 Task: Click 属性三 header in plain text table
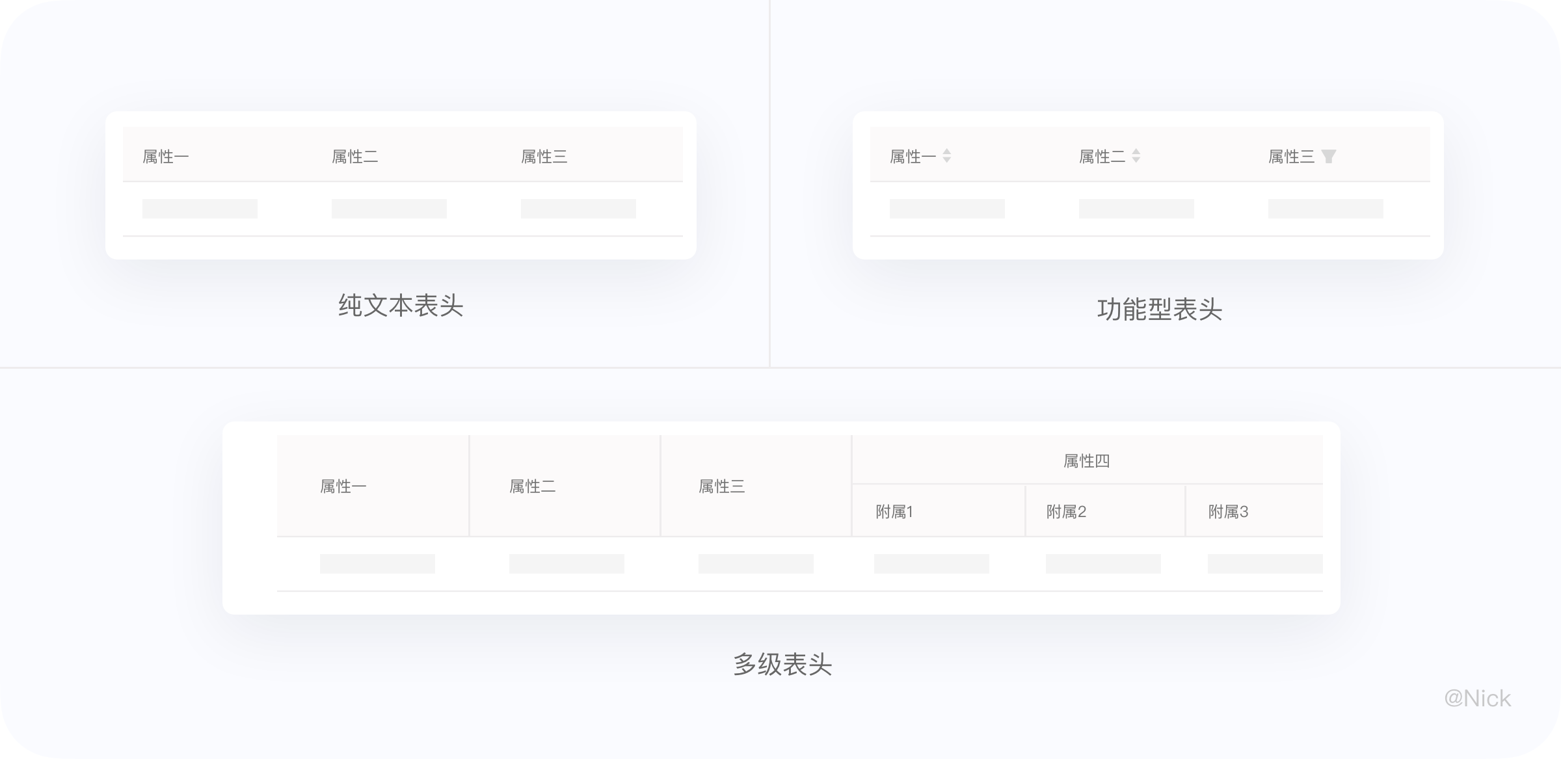click(x=544, y=157)
